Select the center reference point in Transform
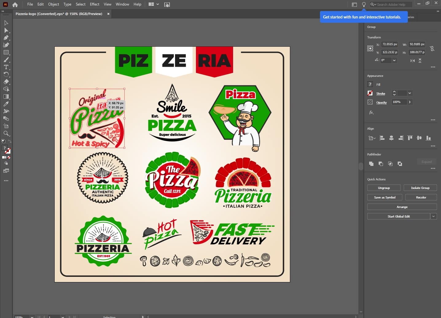Screen dimensions: 441x318 tap(370, 48)
